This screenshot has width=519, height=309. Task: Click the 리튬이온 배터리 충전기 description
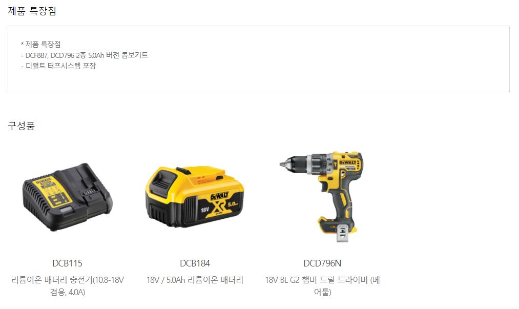coord(68,286)
